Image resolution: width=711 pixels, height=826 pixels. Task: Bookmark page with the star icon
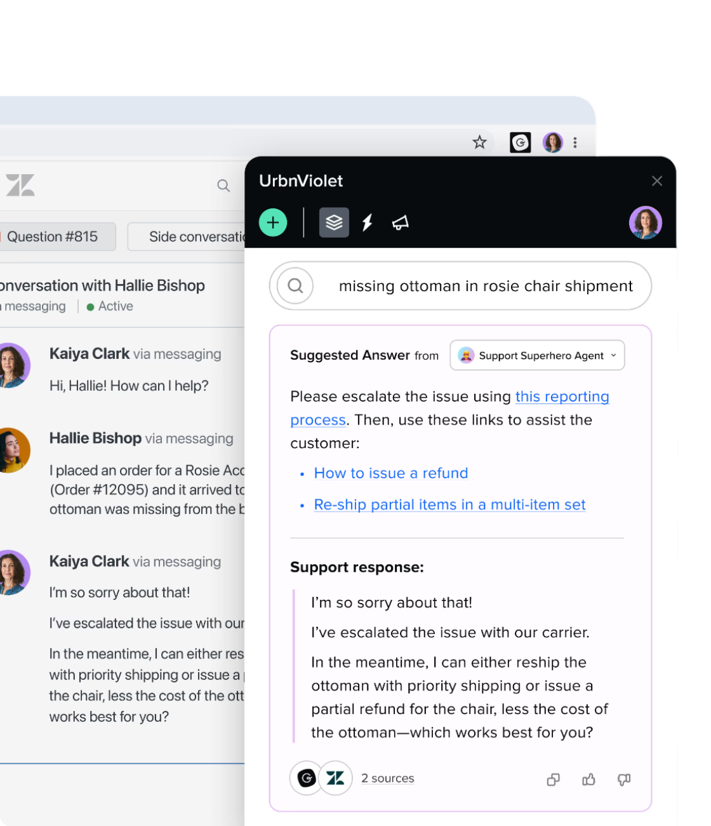coord(479,142)
